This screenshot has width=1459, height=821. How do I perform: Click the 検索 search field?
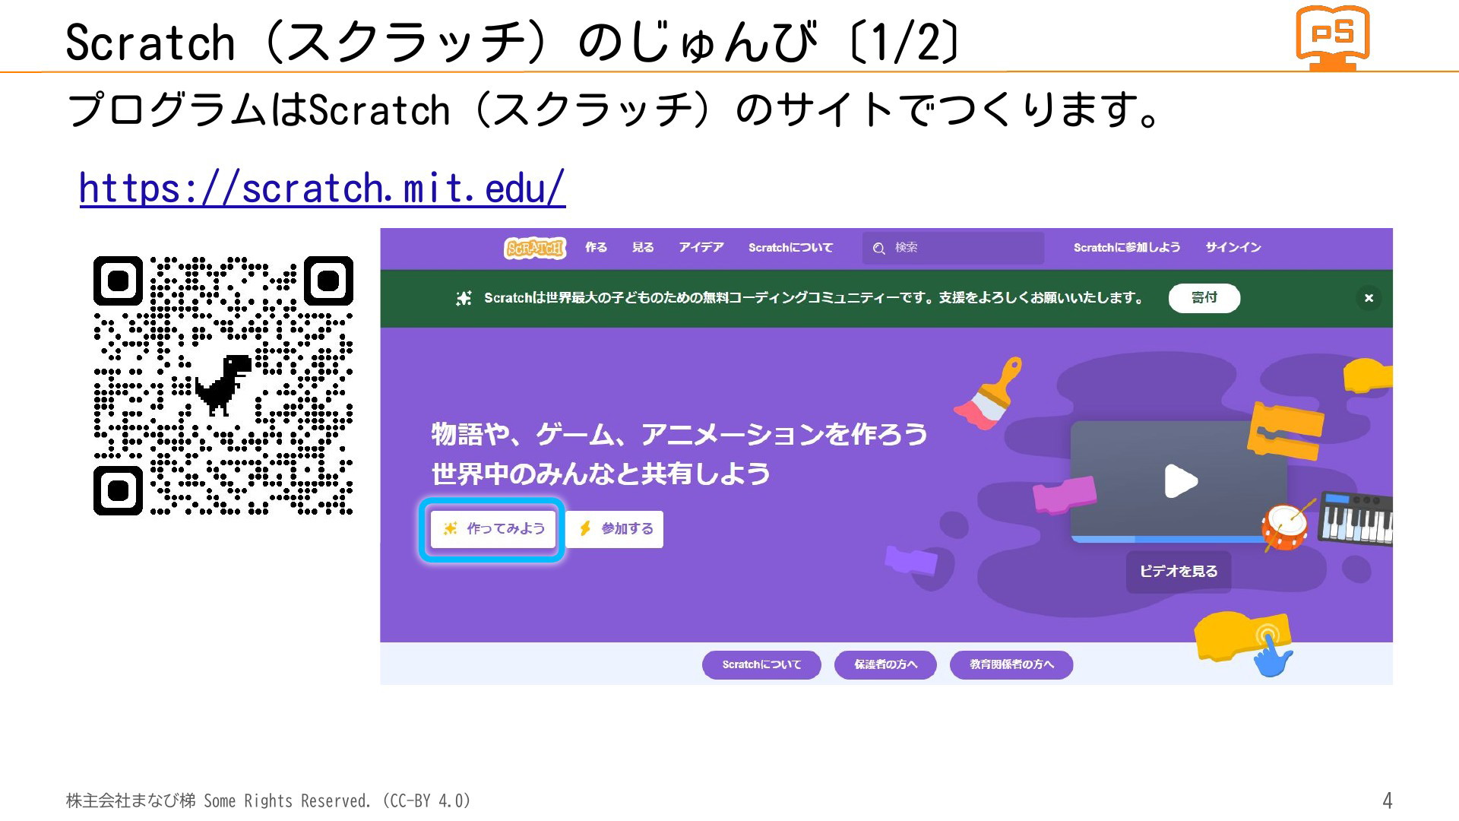tap(953, 248)
